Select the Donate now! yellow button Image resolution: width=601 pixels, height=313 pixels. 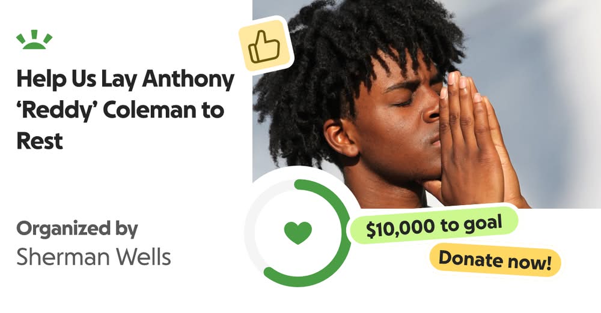click(495, 261)
